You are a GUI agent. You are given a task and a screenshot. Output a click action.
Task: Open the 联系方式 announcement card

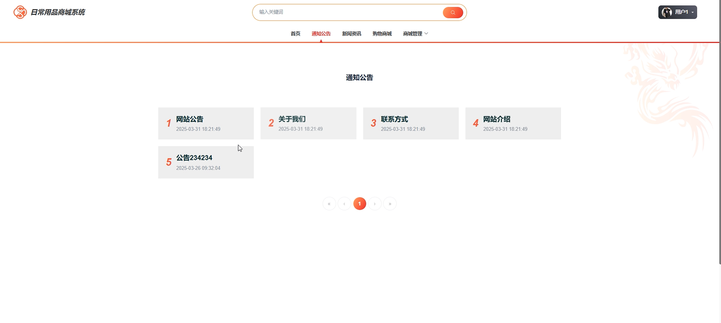pos(411,123)
